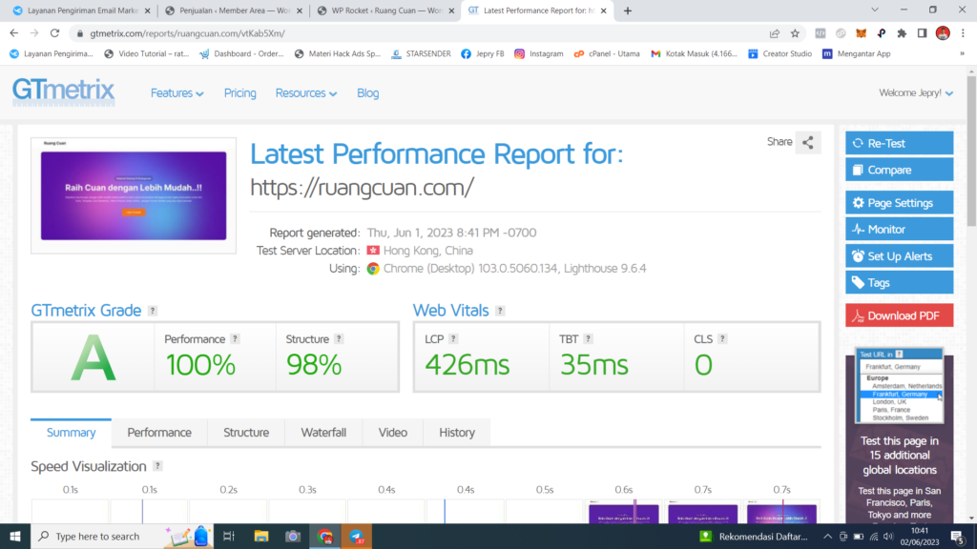Image resolution: width=977 pixels, height=549 pixels.
Task: Click the Share icon button
Action: point(807,143)
